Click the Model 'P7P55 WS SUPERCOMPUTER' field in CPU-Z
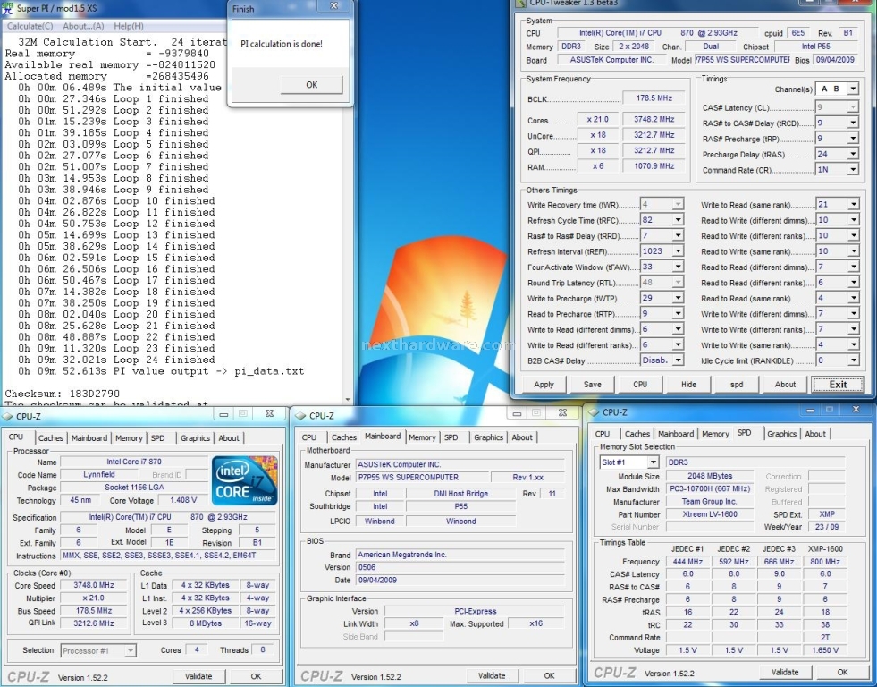The height and width of the screenshot is (687, 877). 422,477
